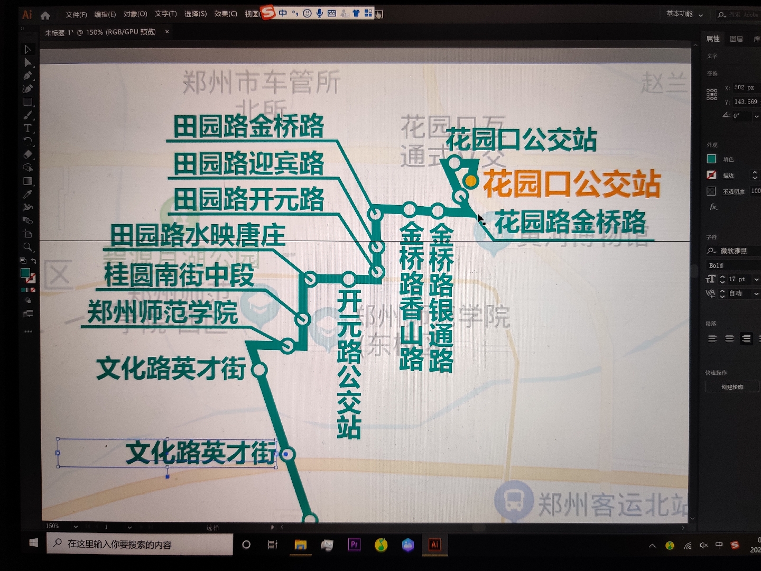Open the kerning 自动 dropdown
This screenshot has width=761, height=571.
click(756, 293)
